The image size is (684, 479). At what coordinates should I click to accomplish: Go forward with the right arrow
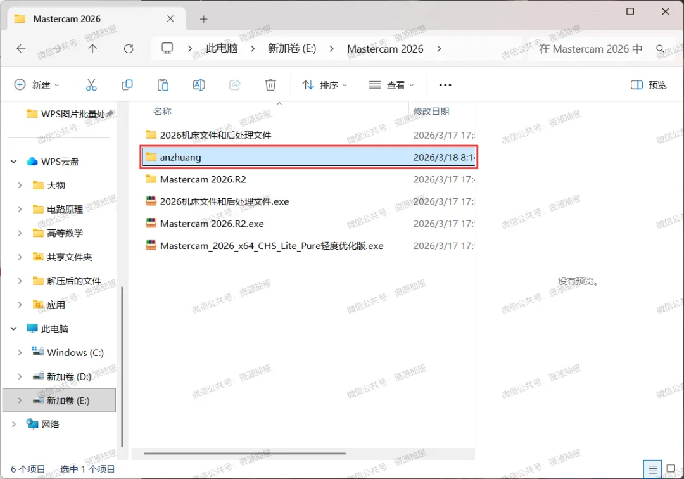[x=57, y=48]
